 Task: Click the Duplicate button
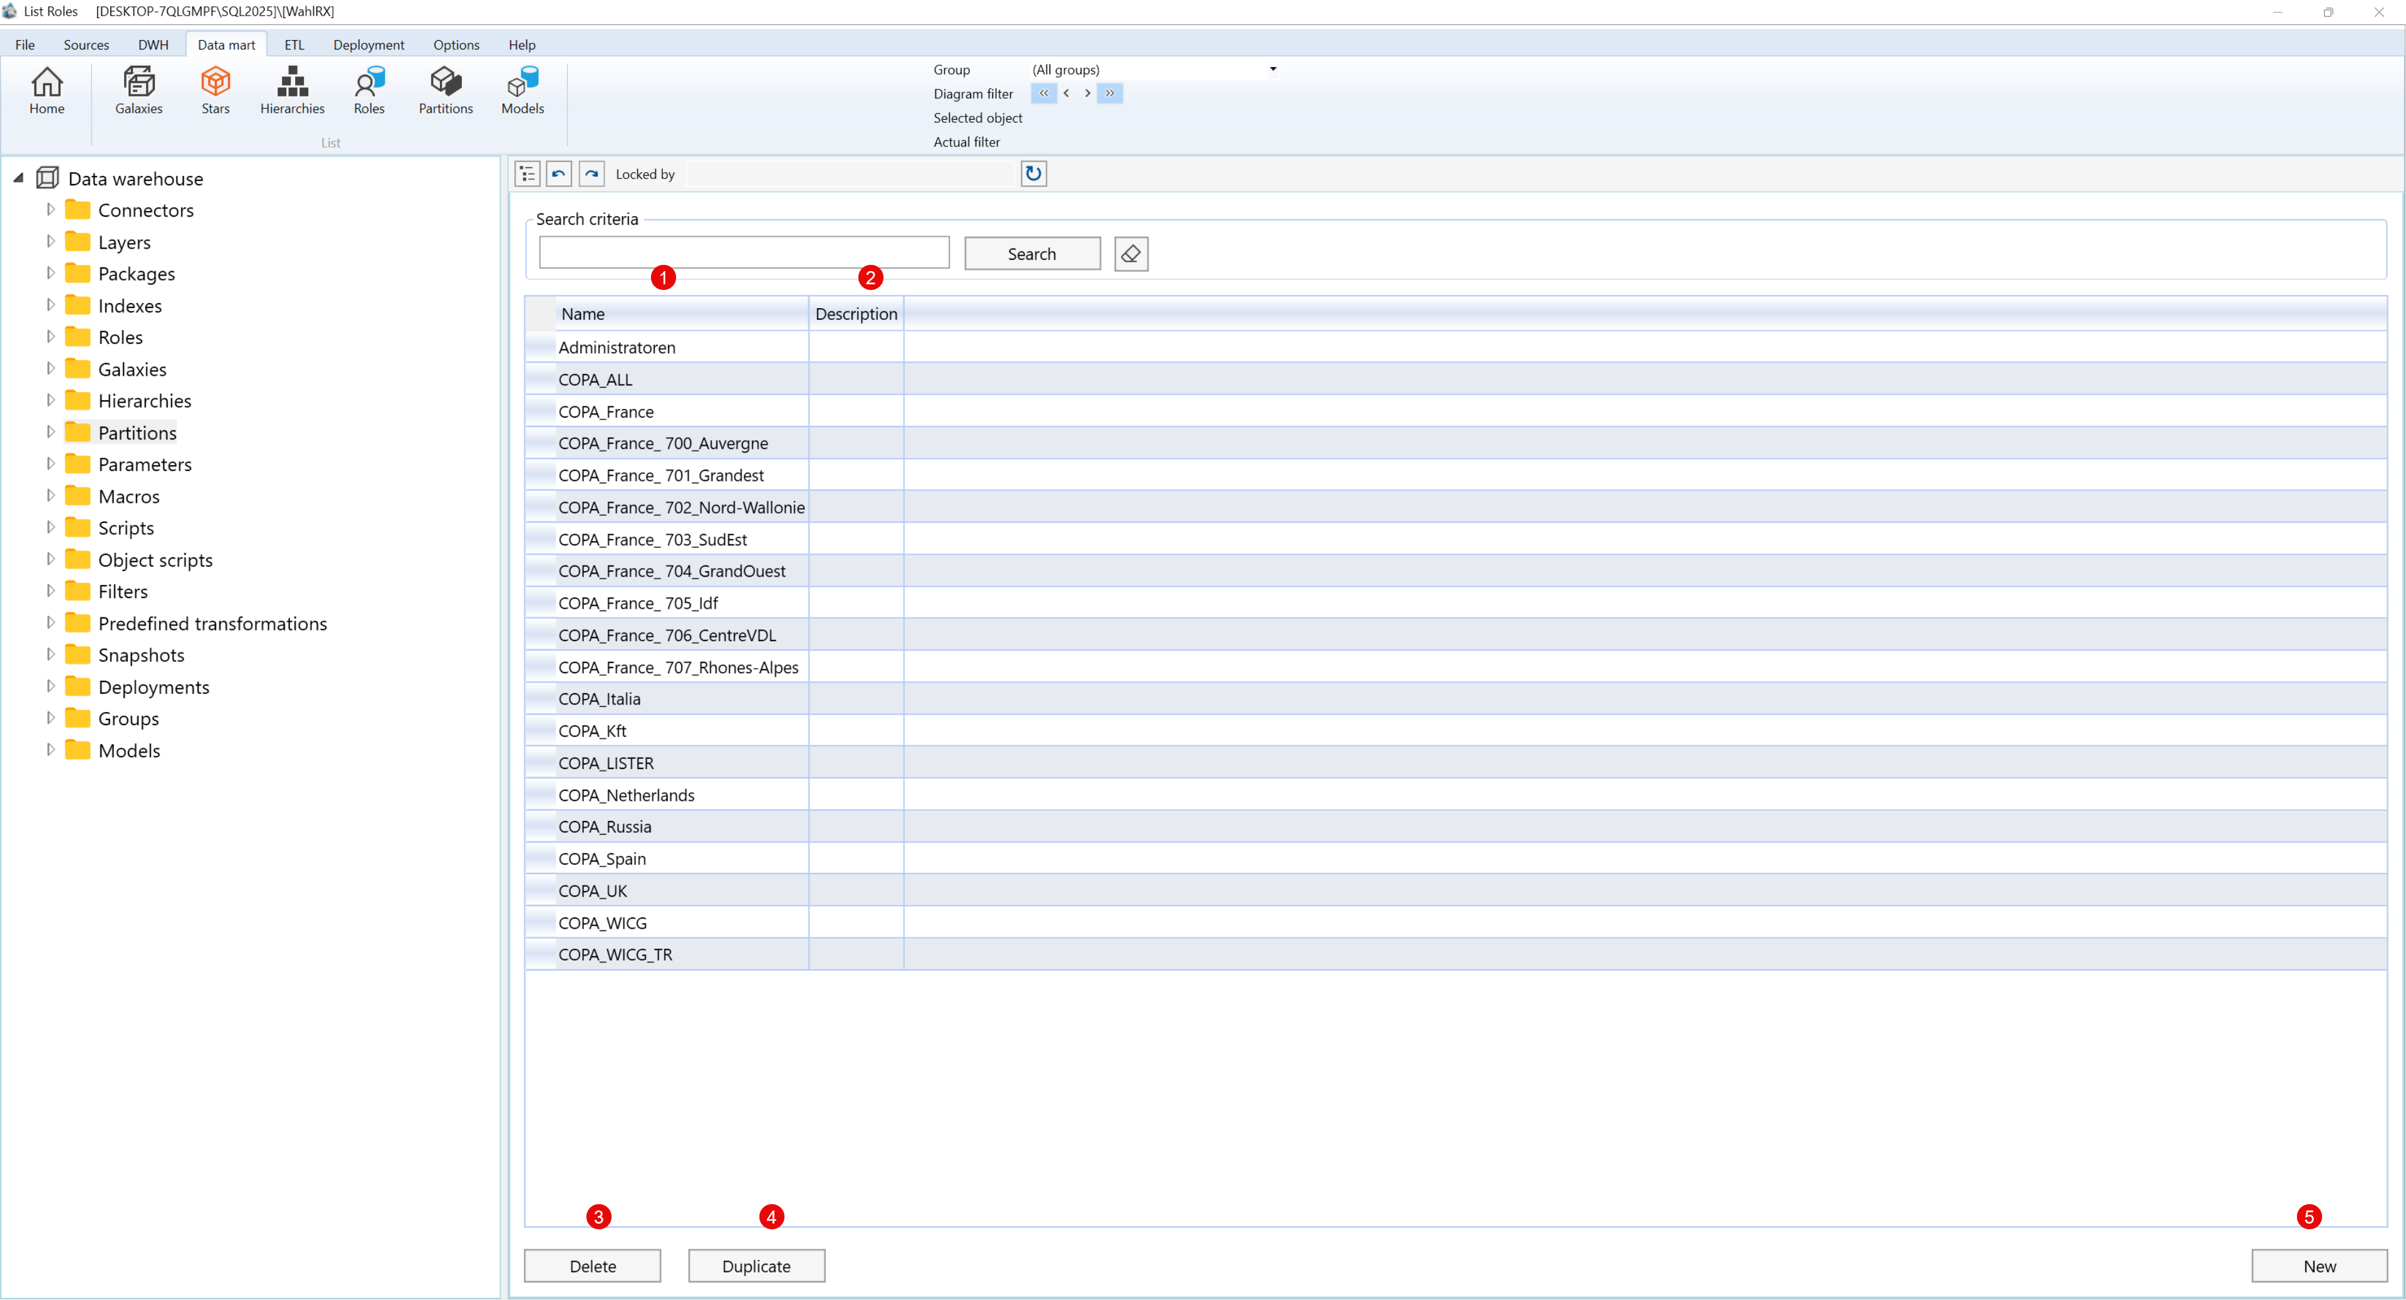pyautogui.click(x=756, y=1266)
